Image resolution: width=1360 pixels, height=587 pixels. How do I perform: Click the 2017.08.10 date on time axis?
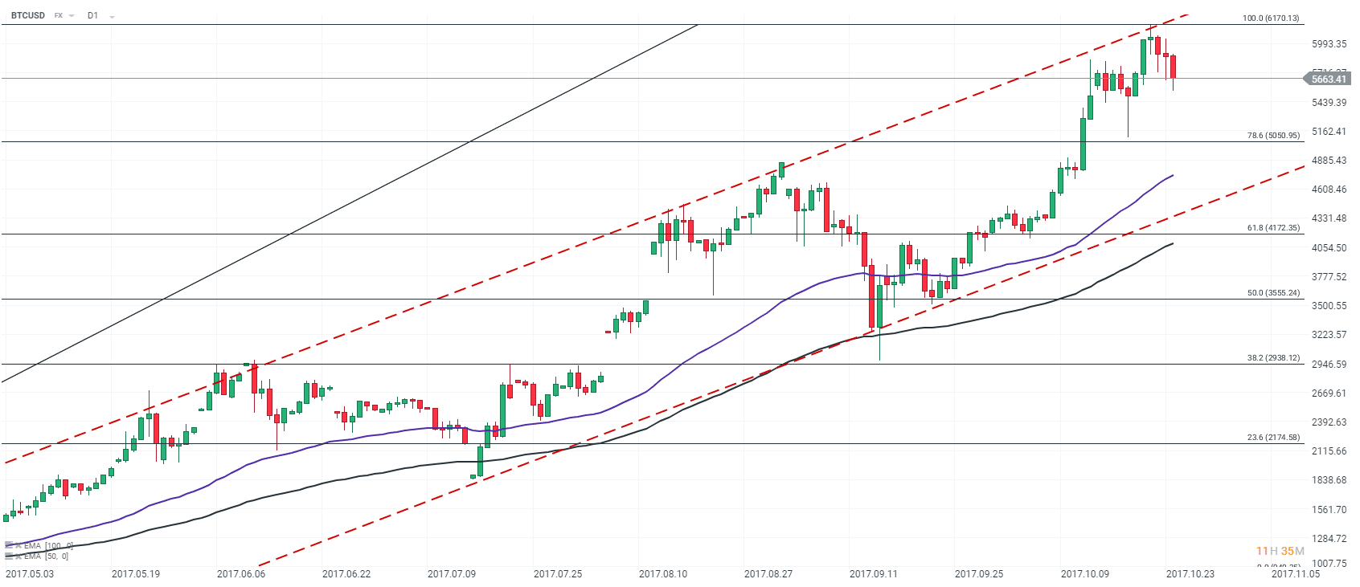[663, 574]
